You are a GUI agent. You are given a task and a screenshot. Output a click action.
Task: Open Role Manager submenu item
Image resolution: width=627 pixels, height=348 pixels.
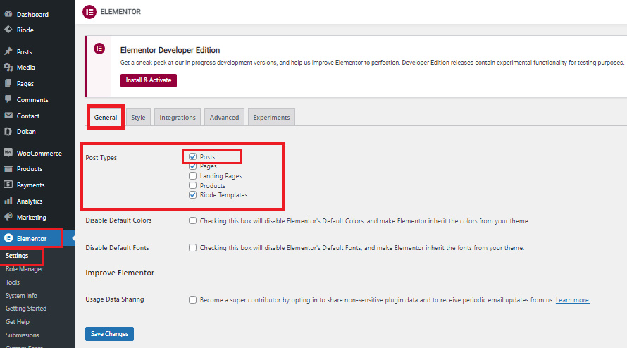25,269
